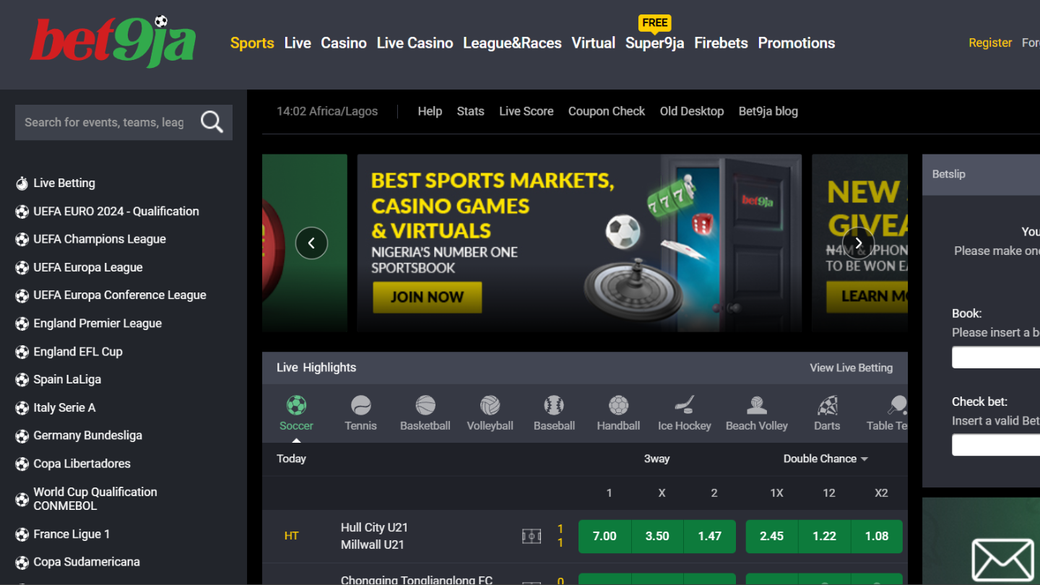Screen dimensions: 1040x585
Task: Click the search magnifier icon
Action: click(212, 122)
